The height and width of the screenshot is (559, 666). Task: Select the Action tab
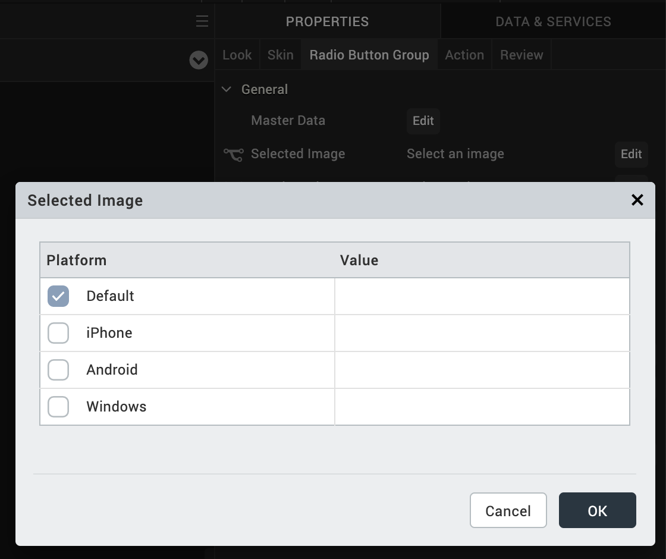click(x=464, y=55)
